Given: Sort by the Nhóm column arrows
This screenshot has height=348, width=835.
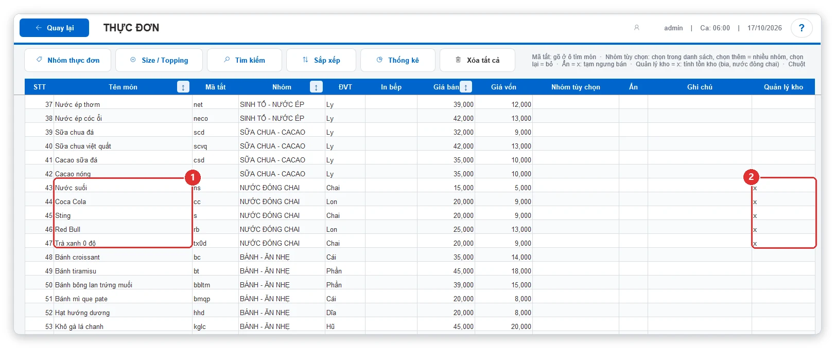Looking at the screenshot, I should 316,87.
